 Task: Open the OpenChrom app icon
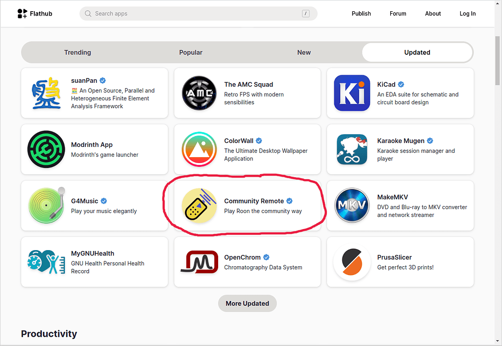pos(199,262)
